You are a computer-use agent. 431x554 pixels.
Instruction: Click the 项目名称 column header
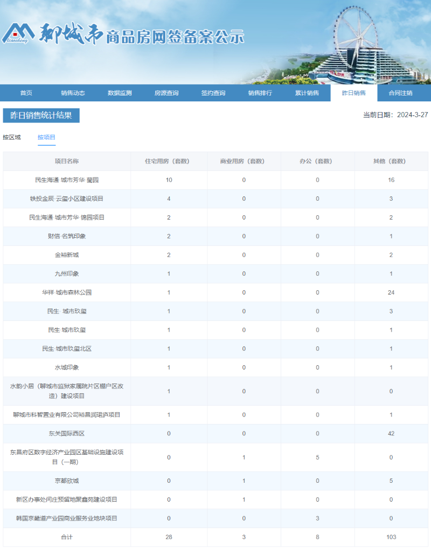pos(67,161)
